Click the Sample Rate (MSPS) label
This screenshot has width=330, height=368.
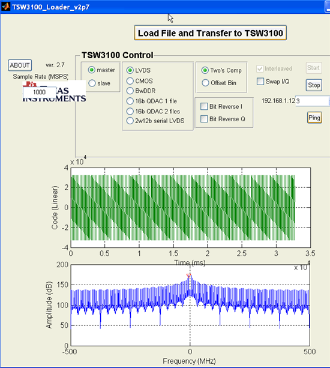click(41, 76)
